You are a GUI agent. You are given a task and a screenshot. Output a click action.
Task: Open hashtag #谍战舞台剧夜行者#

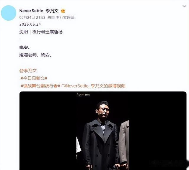tap(40, 86)
